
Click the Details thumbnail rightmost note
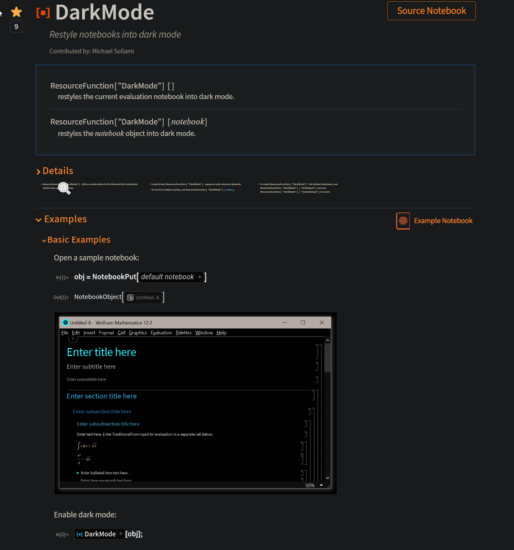click(299, 188)
